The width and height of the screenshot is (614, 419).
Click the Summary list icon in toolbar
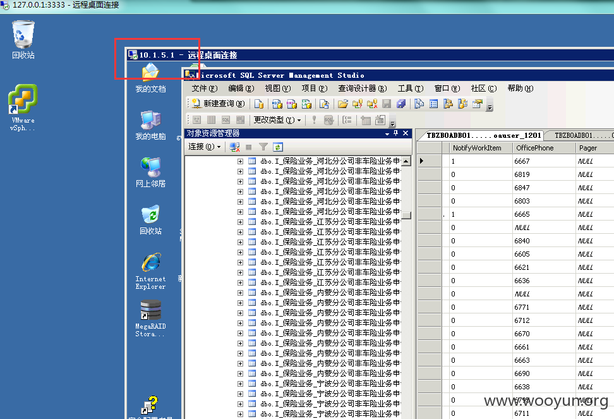[433, 104]
